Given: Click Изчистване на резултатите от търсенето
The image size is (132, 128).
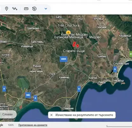Looking at the screenshot, I should click(84, 115).
